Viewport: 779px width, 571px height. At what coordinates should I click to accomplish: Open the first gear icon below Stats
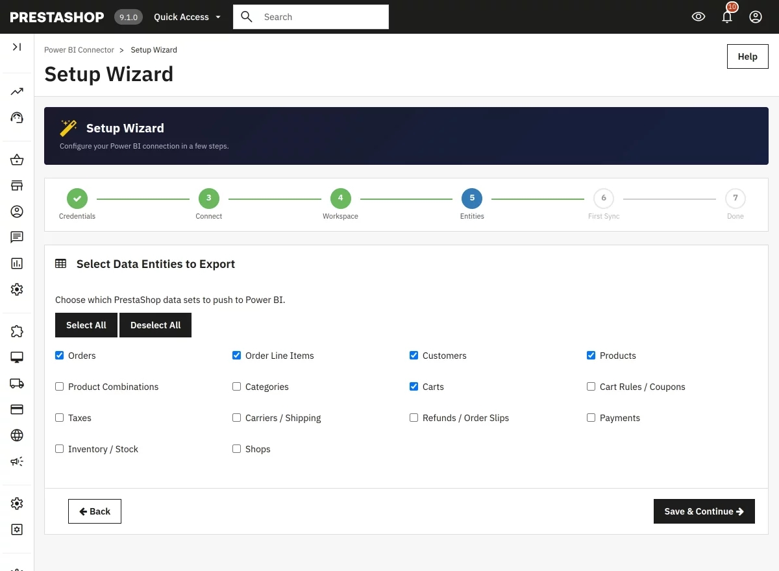pos(17,289)
